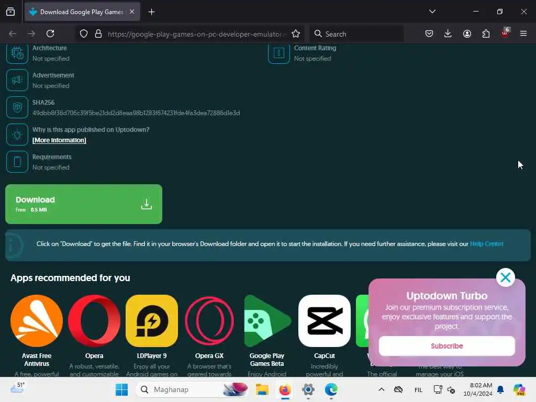Click the Content Rating icon

(279, 53)
